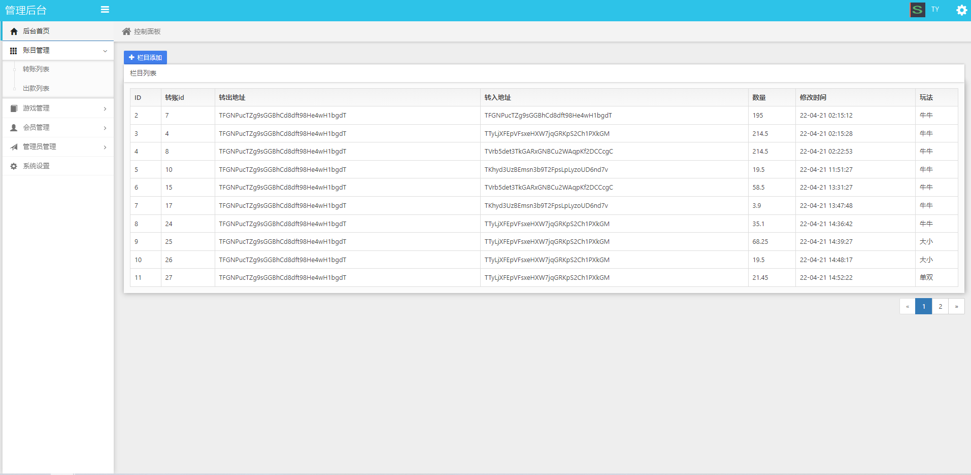The height and width of the screenshot is (475, 971).
Task: Go to page 2 in pagination
Action: 940,306
